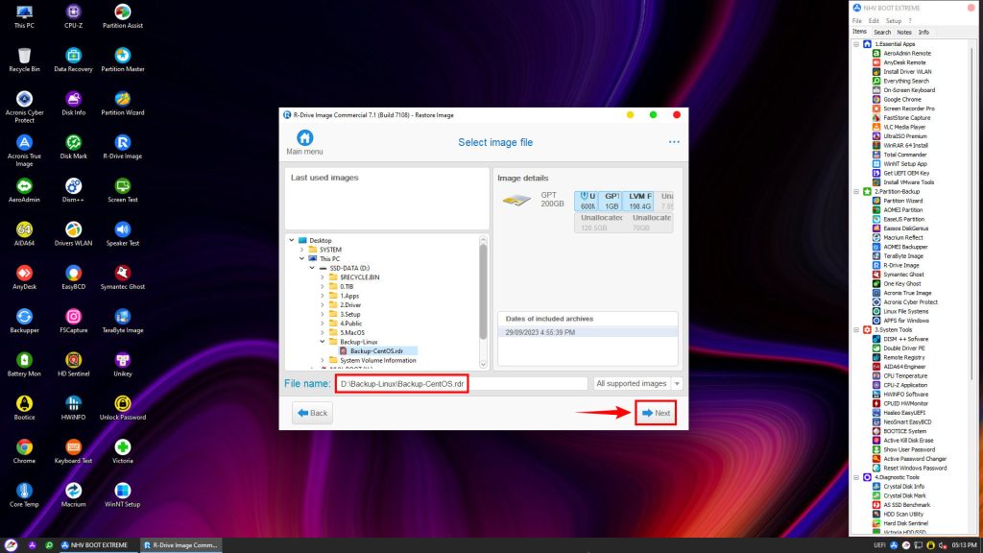Go to Main menu via home icon
The width and height of the screenshot is (983, 553).
pyautogui.click(x=304, y=142)
